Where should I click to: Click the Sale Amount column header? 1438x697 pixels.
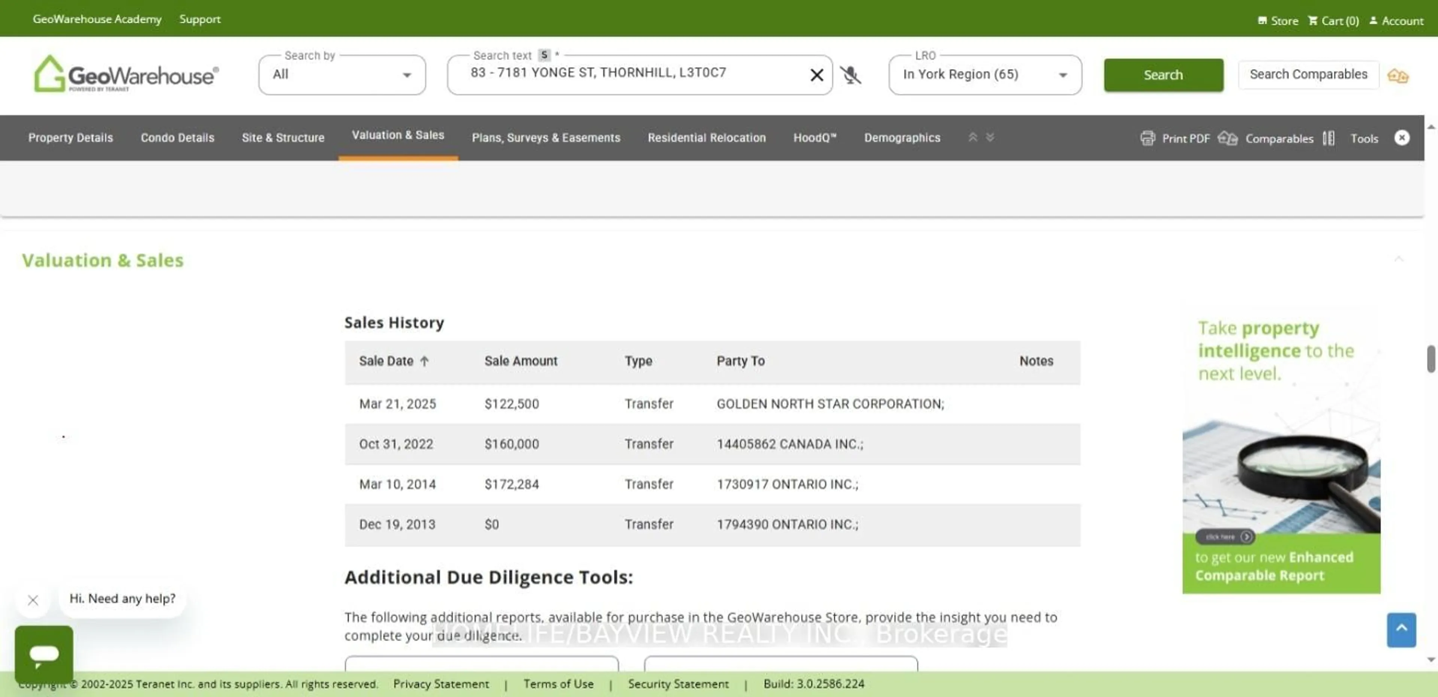521,361
